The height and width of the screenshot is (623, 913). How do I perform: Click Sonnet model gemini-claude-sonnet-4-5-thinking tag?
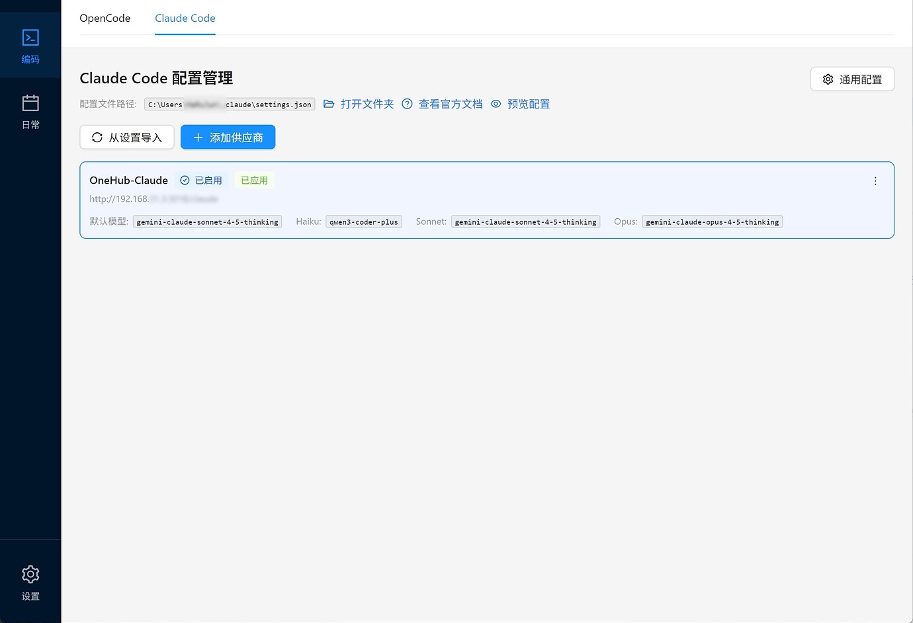pos(525,222)
